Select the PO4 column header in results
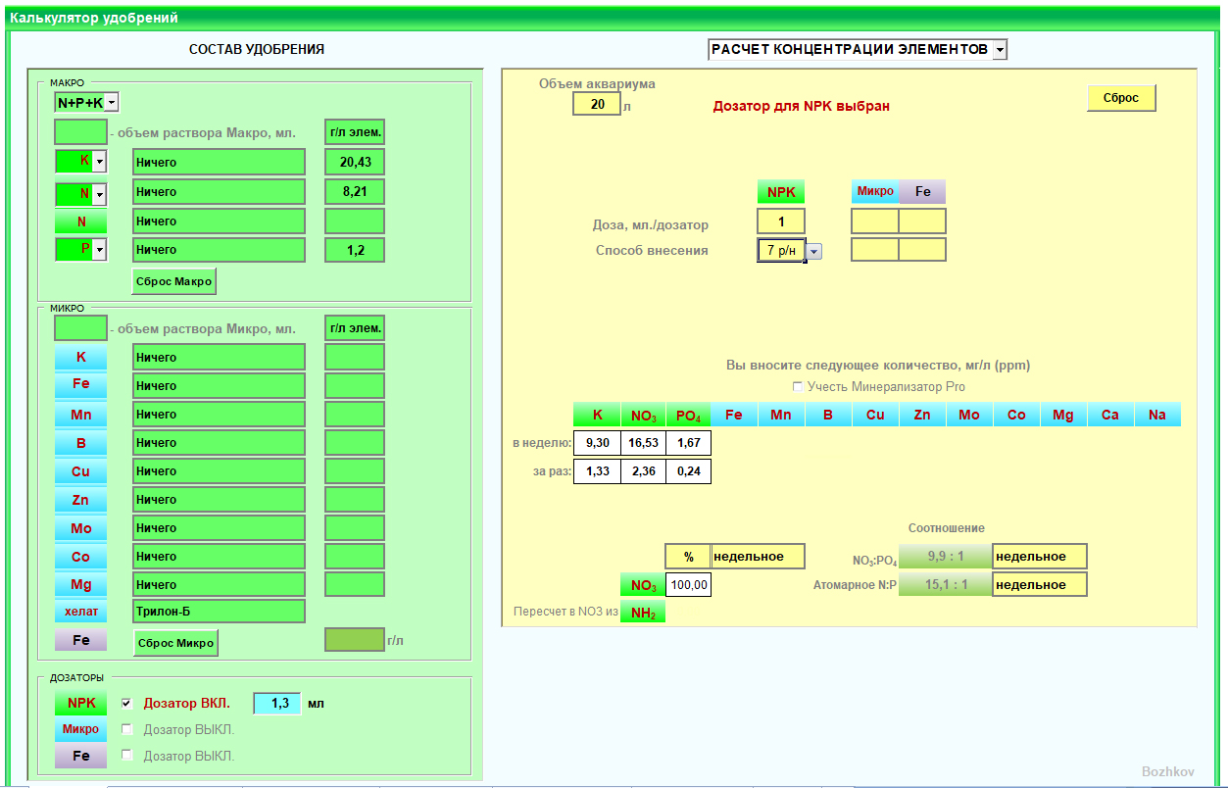Image resolution: width=1228 pixels, height=788 pixels. 687,415
